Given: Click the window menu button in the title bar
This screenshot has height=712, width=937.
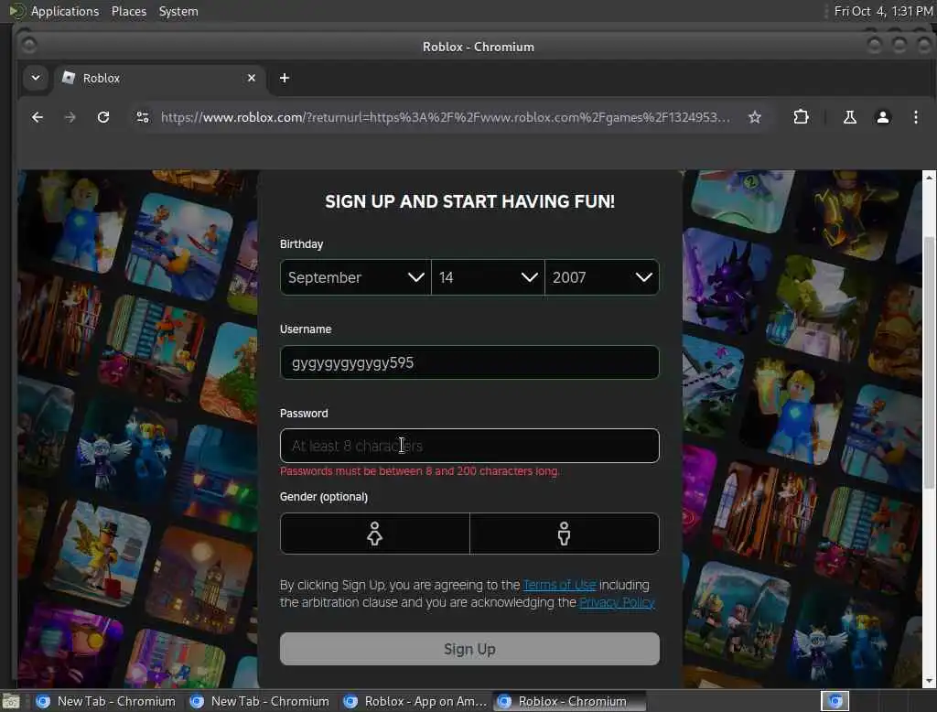Looking at the screenshot, I should [28, 45].
